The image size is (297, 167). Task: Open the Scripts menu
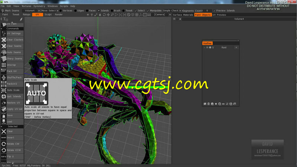click(x=64, y=6)
